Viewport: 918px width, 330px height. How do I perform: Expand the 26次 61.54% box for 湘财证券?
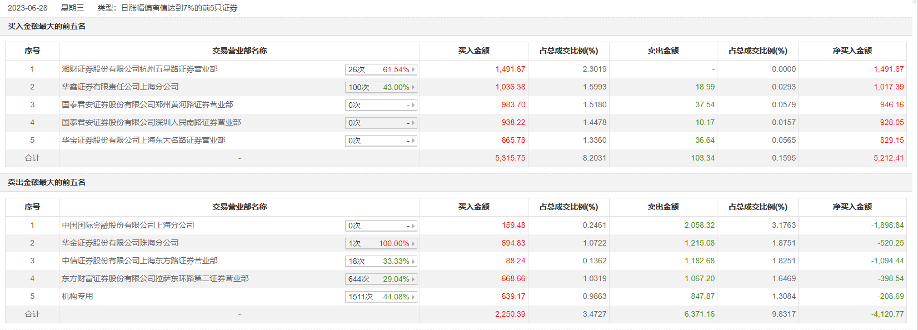point(381,69)
